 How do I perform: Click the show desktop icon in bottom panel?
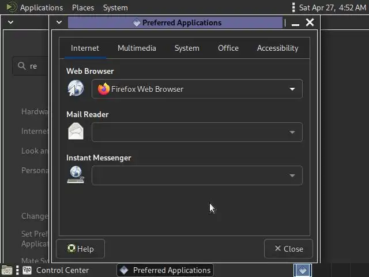click(x=7, y=270)
